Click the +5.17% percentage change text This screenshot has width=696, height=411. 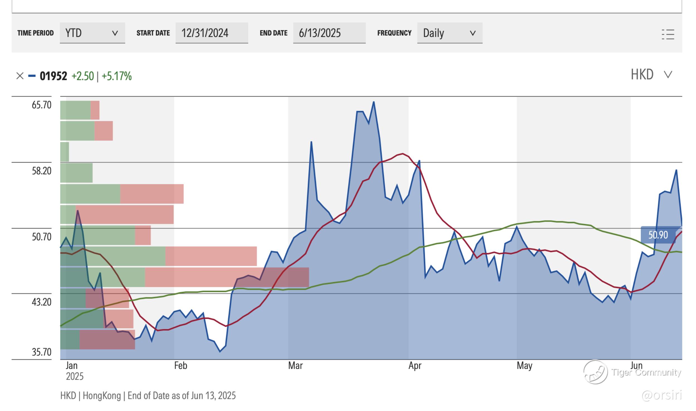click(x=117, y=76)
